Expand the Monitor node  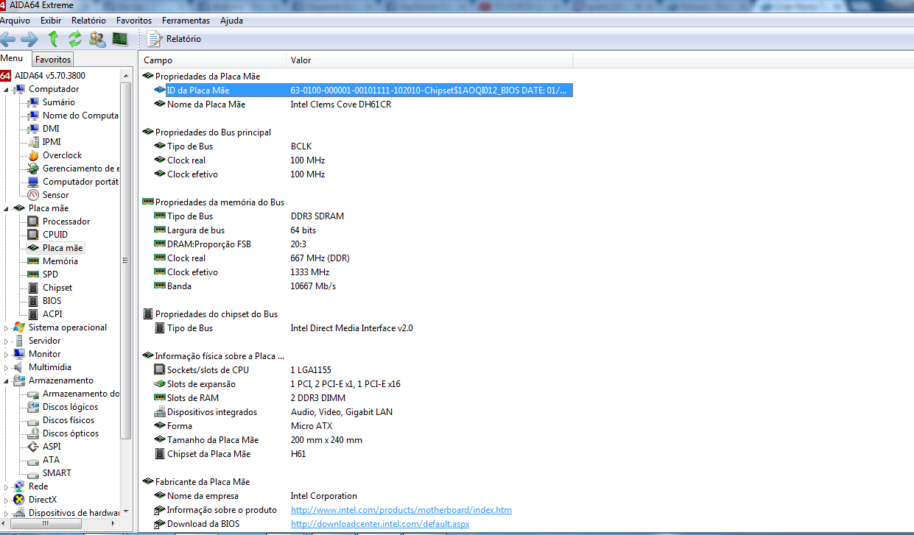[7, 355]
